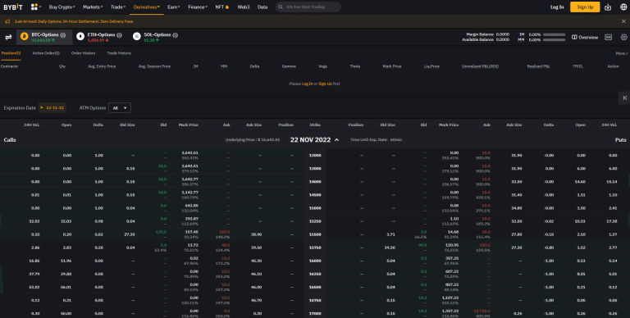
Task: Collapse the 22 NOV 2022 expiry chevron
Action: [x=336, y=139]
